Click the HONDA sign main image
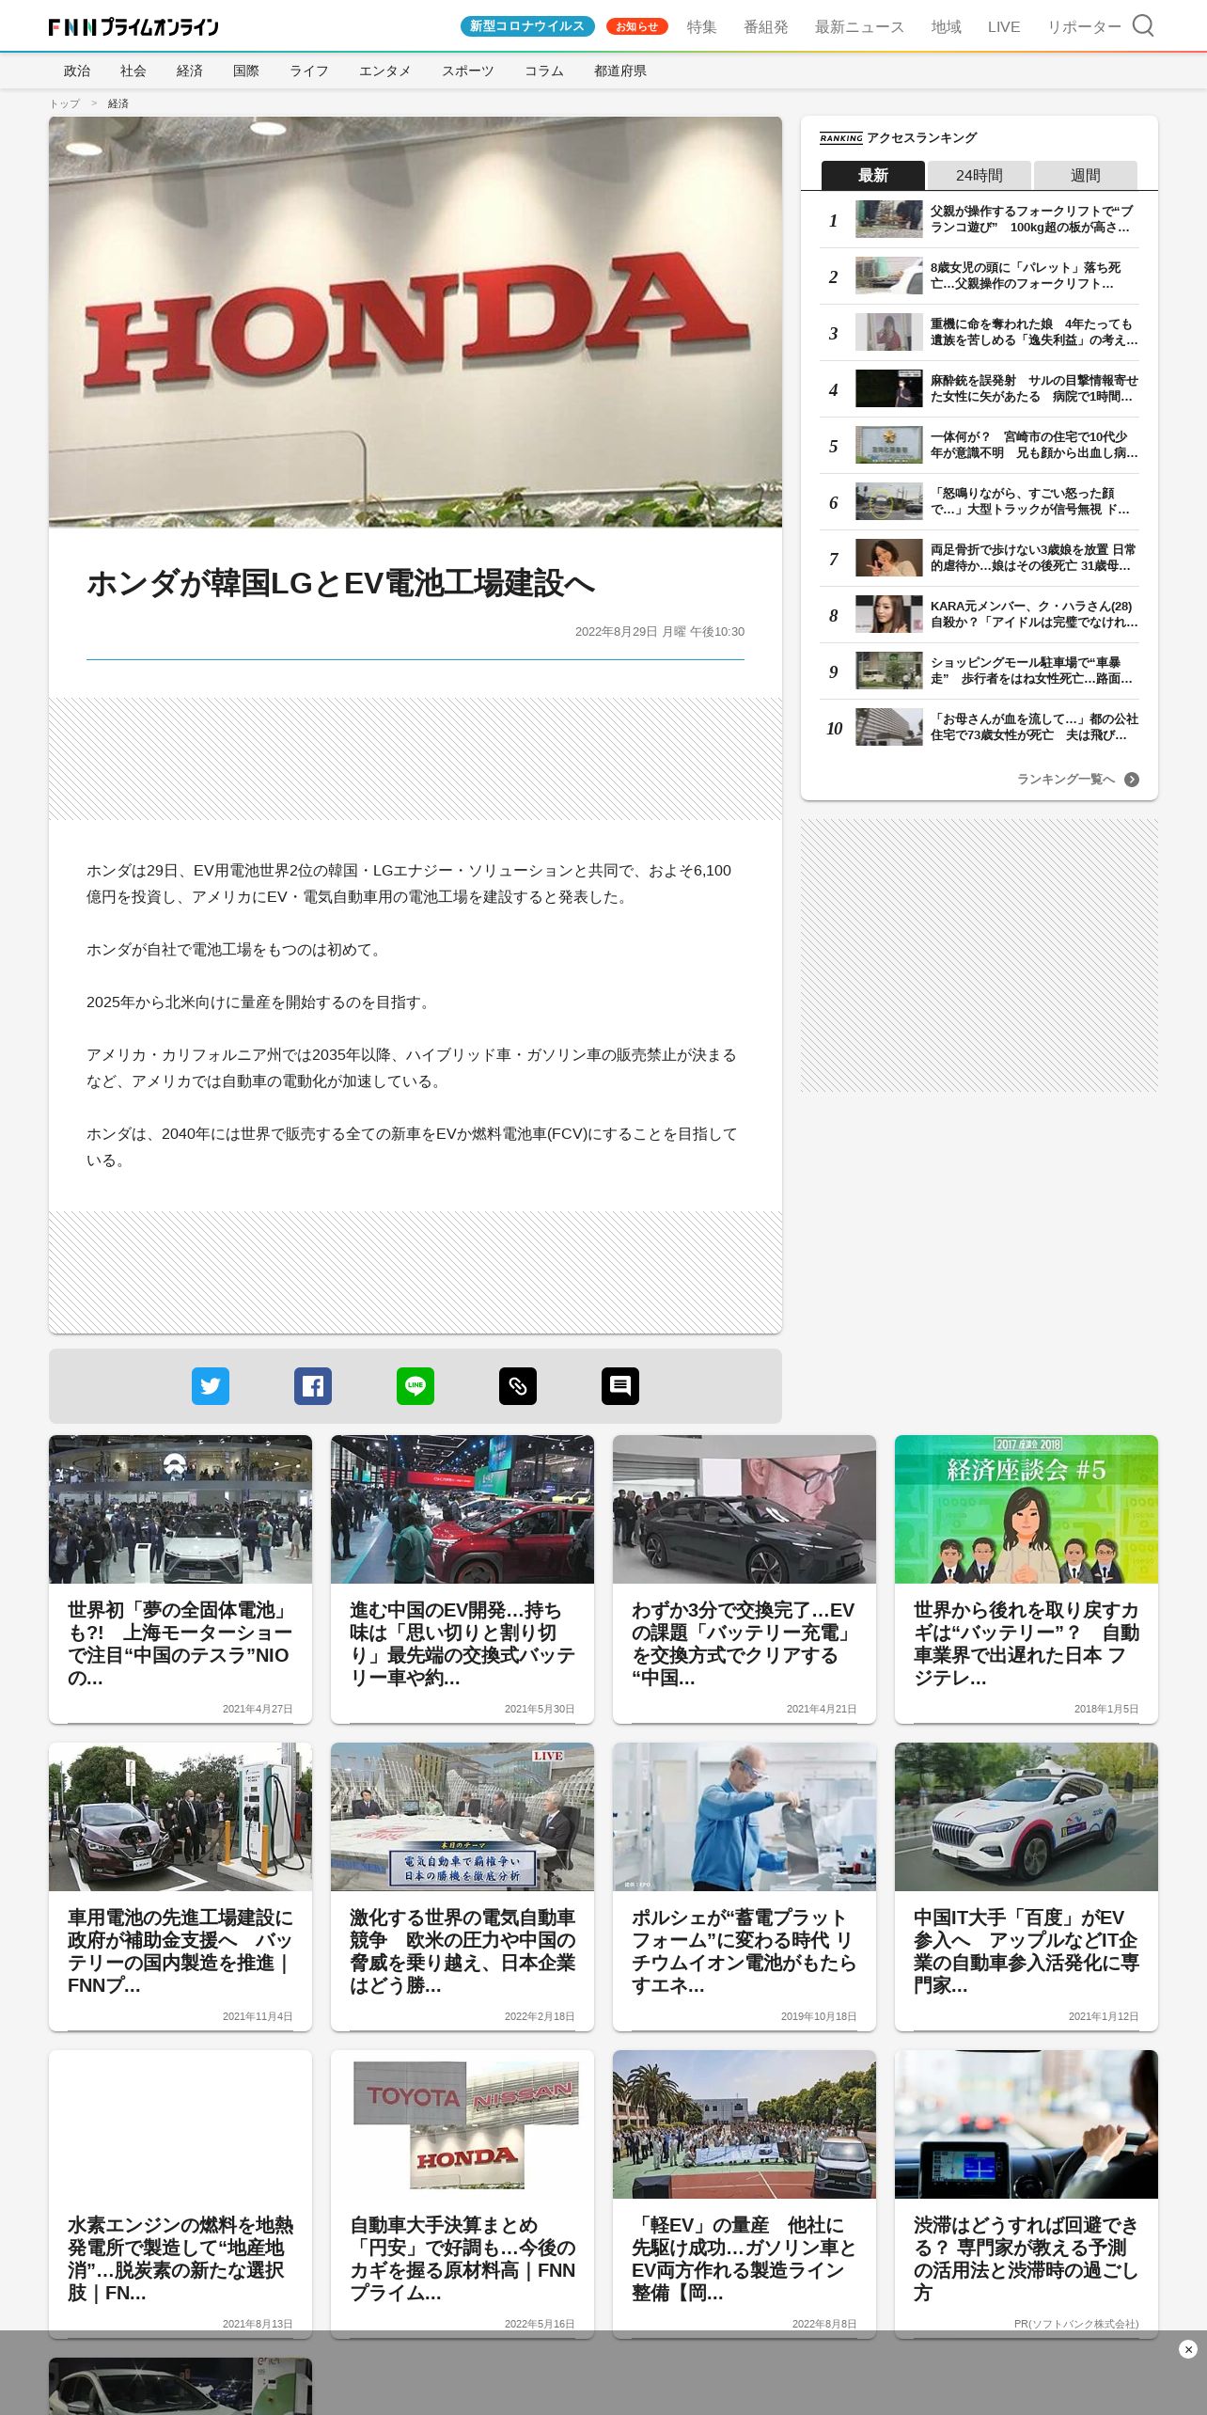The width and height of the screenshot is (1207, 2415). [x=415, y=322]
